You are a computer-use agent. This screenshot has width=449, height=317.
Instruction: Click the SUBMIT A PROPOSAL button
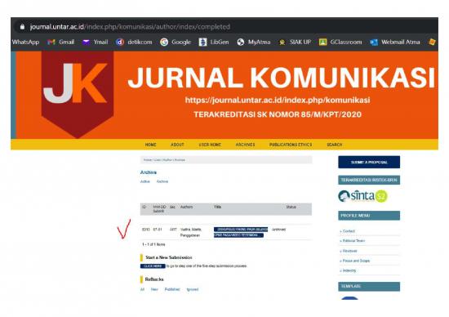pos(369,163)
